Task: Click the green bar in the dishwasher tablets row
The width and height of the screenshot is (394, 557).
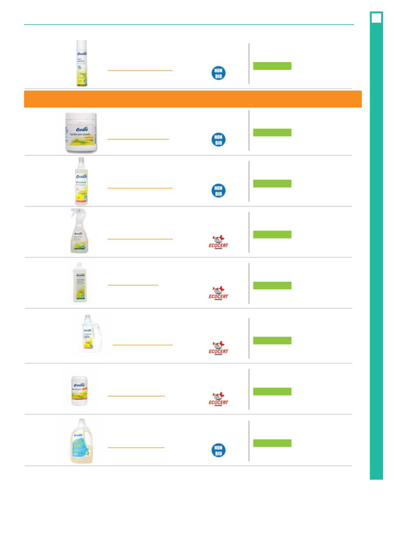Action: pyautogui.click(x=272, y=133)
